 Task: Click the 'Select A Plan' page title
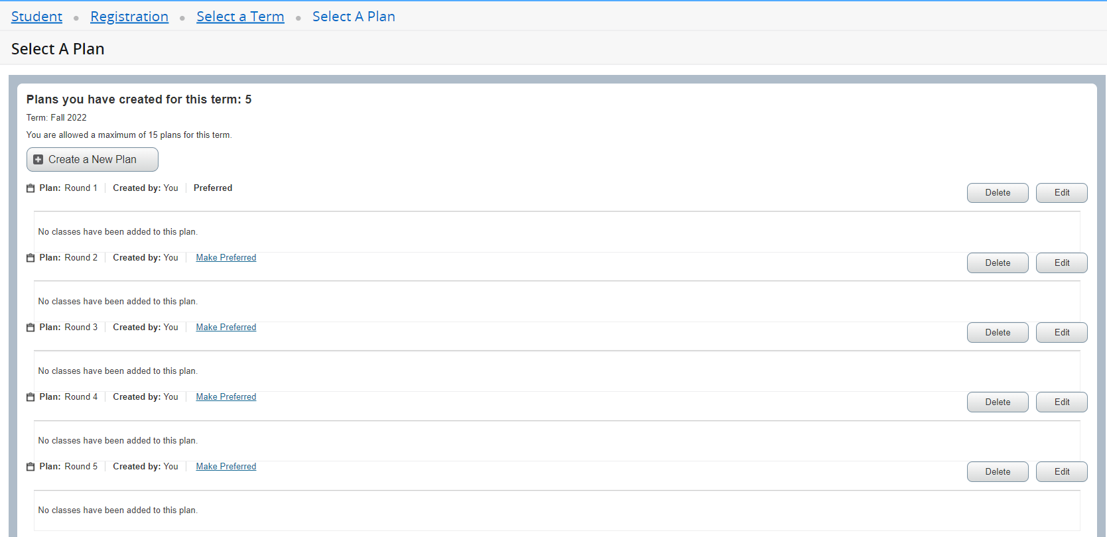click(x=58, y=49)
